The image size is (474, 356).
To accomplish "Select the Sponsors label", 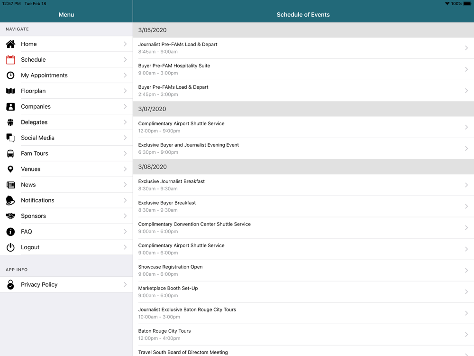I will point(33,216).
